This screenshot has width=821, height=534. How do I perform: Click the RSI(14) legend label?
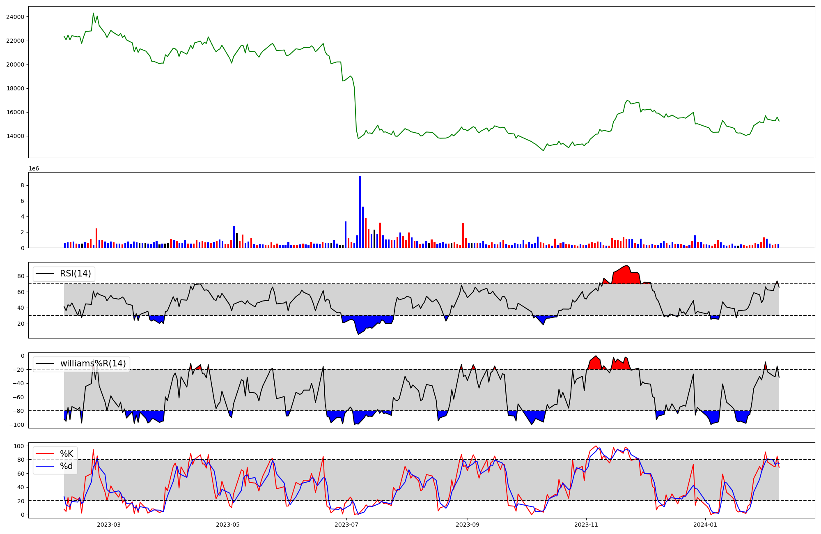click(76, 274)
